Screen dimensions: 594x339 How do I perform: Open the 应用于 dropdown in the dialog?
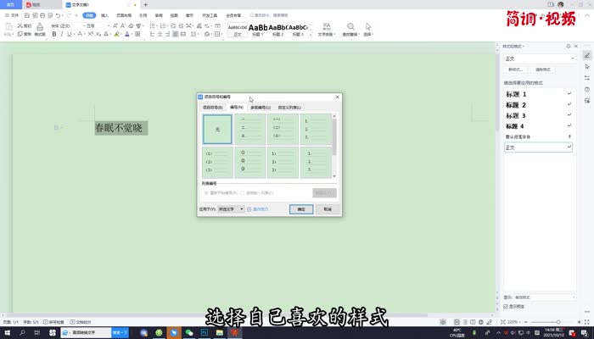coord(231,208)
